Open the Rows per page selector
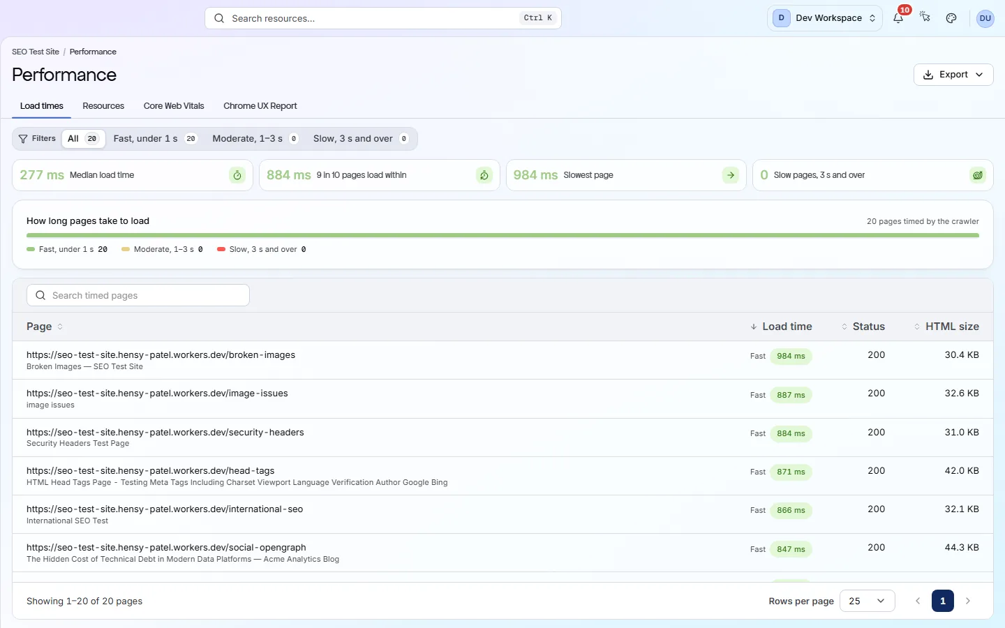Image resolution: width=1005 pixels, height=628 pixels. [867, 601]
